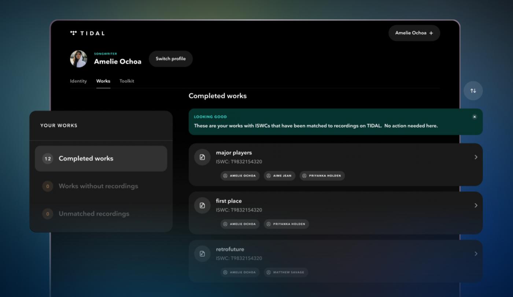Click the Aime Jean writer chip

(x=280, y=176)
